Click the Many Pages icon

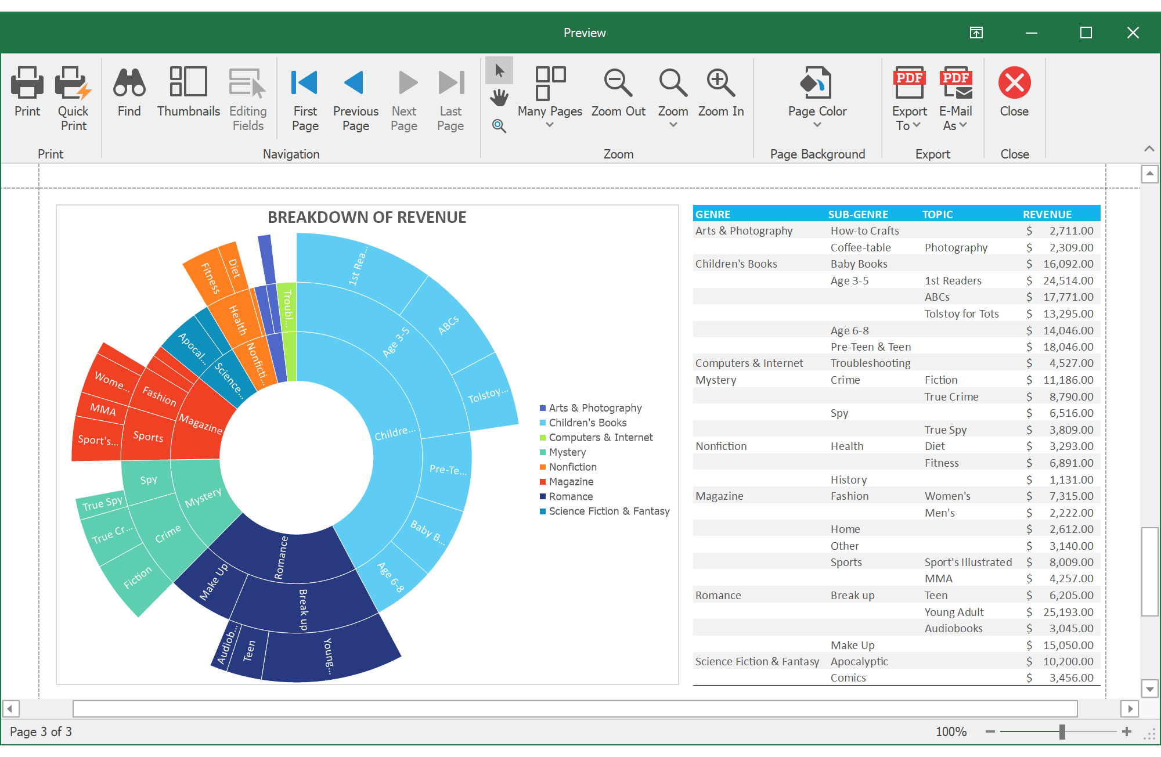coord(549,84)
